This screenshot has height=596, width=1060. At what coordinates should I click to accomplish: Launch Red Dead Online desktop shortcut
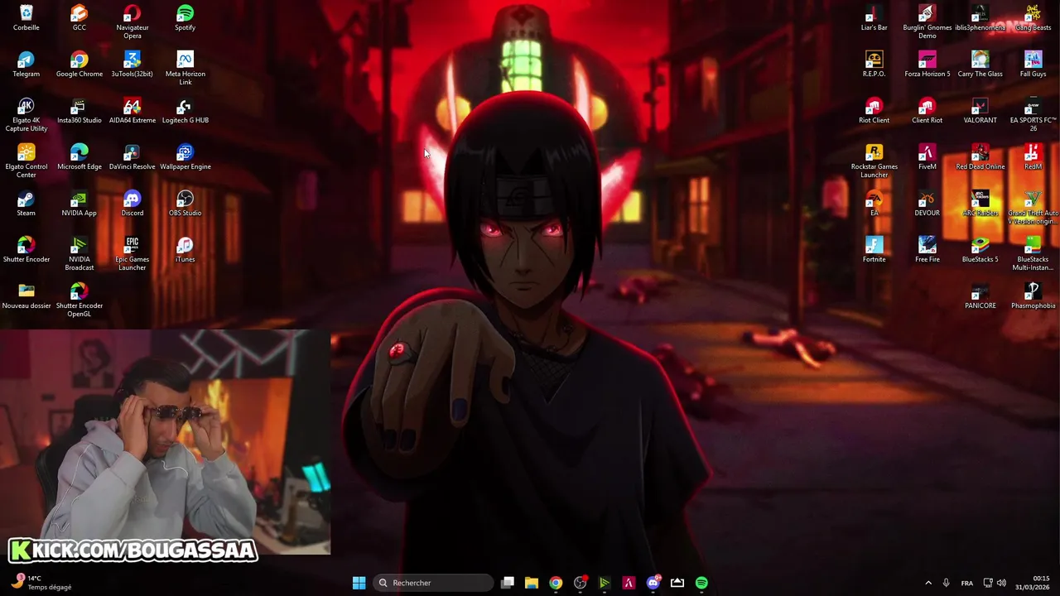(980, 157)
